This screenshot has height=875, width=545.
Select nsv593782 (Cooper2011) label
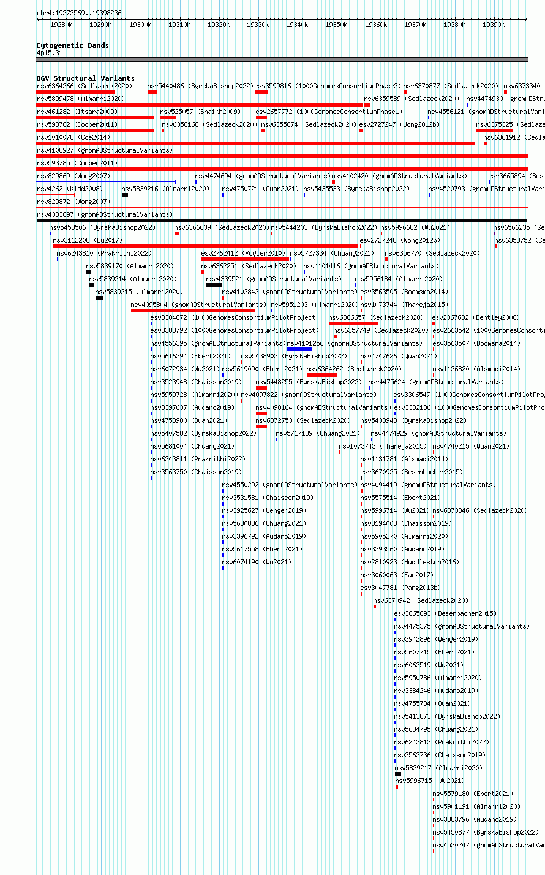point(77,124)
